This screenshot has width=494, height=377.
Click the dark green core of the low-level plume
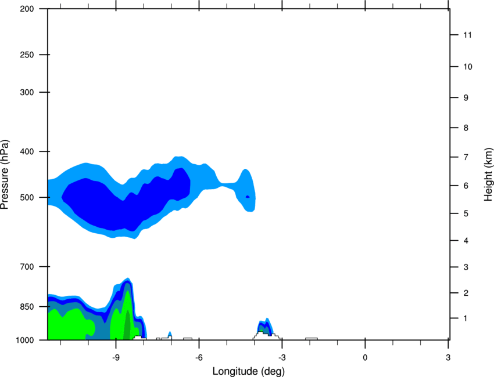(x=127, y=325)
